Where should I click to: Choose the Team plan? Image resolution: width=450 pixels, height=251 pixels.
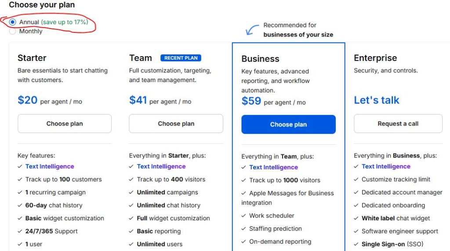point(176,123)
